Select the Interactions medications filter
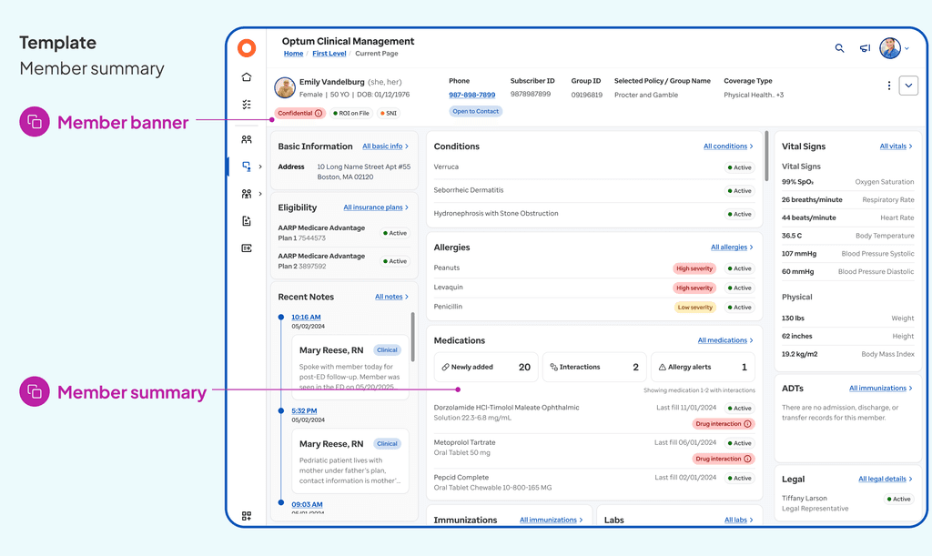Screen dimensions: 932x556 coord(594,367)
